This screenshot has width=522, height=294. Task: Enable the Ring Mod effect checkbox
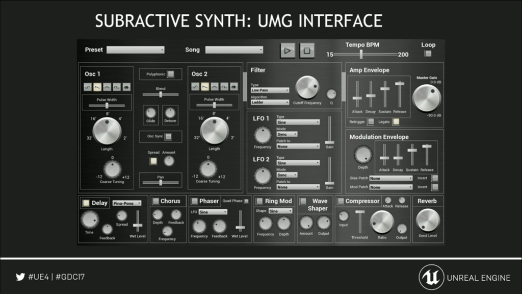pyautogui.click(x=259, y=201)
